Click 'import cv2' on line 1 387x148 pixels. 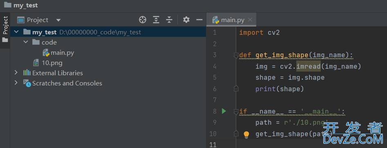[259, 32]
